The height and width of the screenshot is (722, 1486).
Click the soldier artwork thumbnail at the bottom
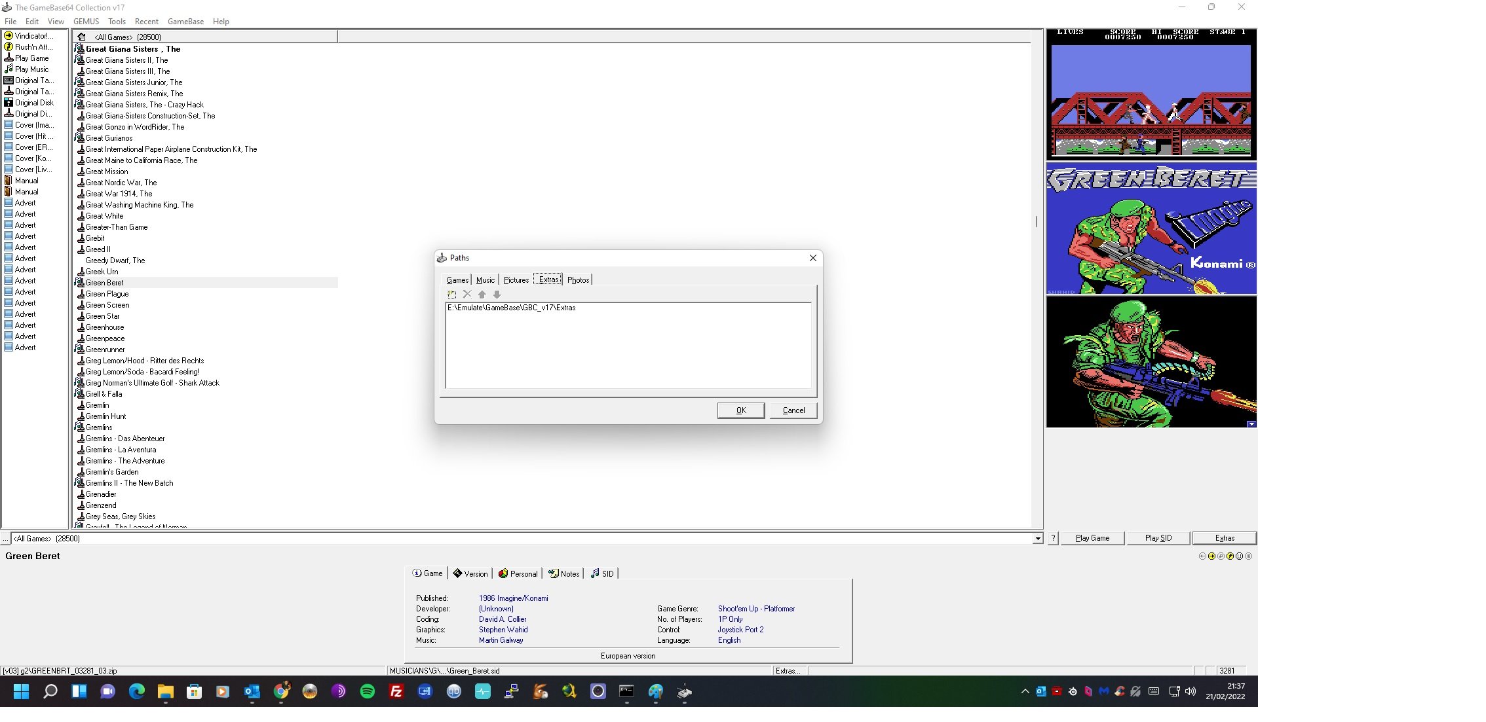pyautogui.click(x=1151, y=362)
